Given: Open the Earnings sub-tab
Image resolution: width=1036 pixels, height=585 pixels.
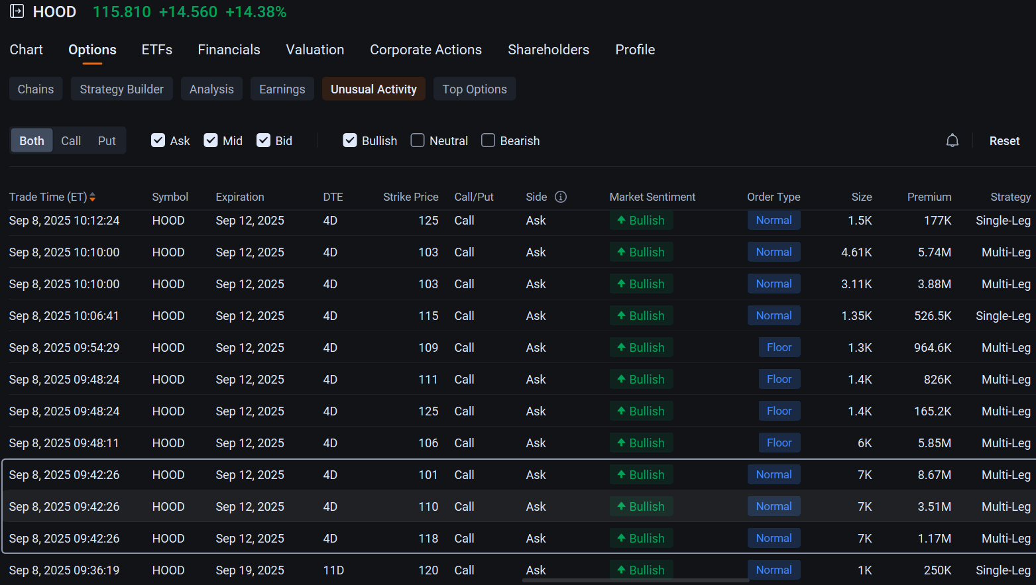Looking at the screenshot, I should click(x=282, y=89).
